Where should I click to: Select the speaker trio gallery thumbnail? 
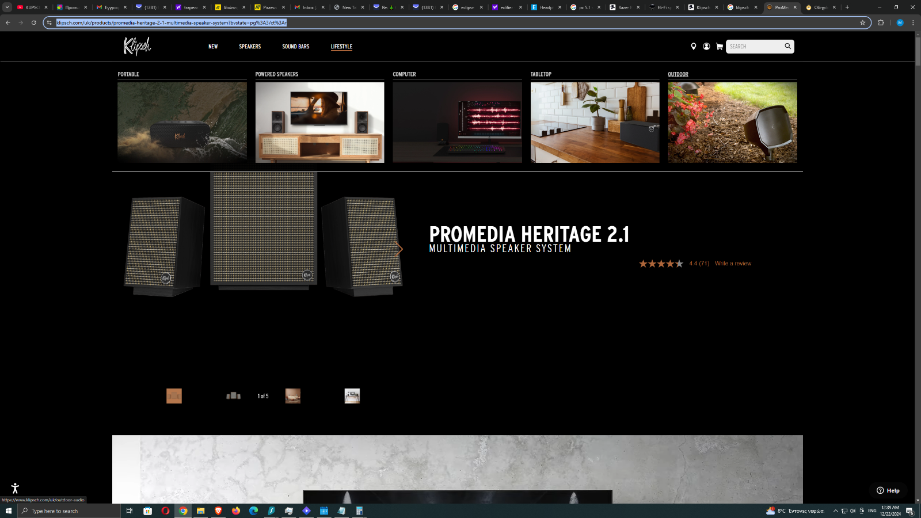tap(233, 396)
